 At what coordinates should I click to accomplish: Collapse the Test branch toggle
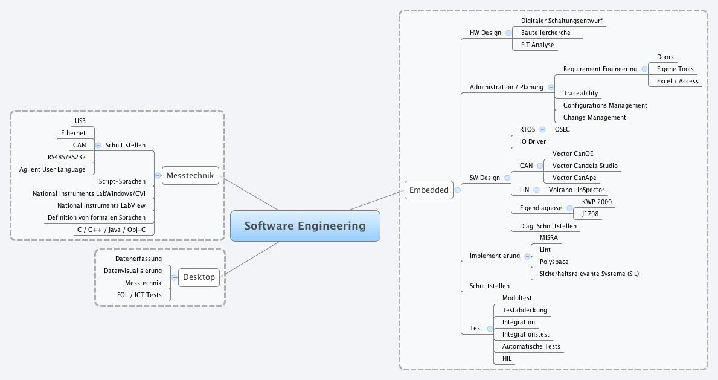pos(490,328)
